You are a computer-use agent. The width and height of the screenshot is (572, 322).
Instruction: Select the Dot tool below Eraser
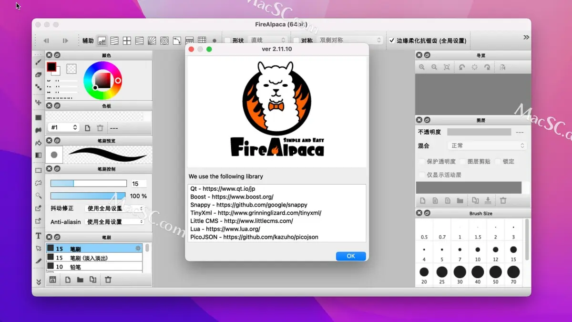coord(39,87)
